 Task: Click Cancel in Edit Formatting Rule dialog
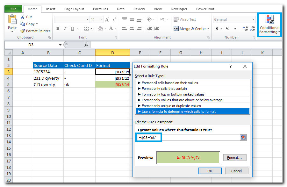click(x=236, y=171)
